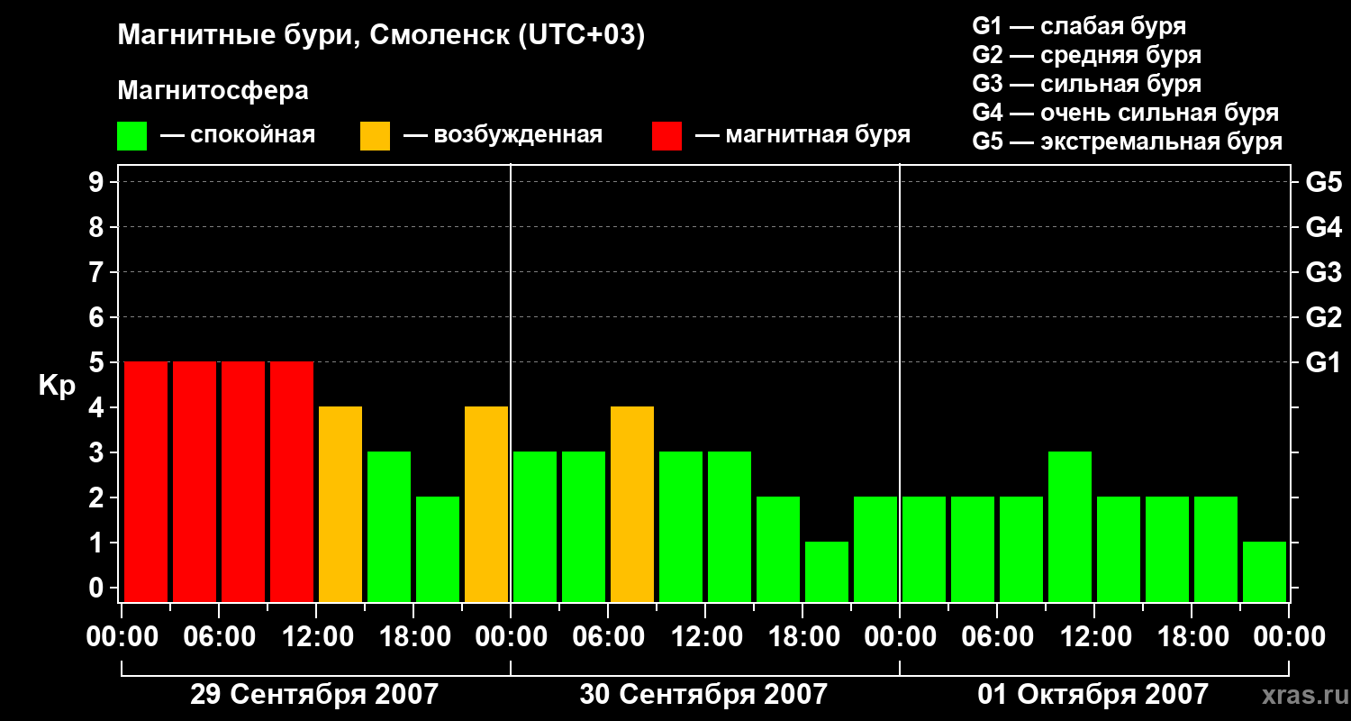Click the orange 'возбужденная' legend swatch

(x=375, y=136)
